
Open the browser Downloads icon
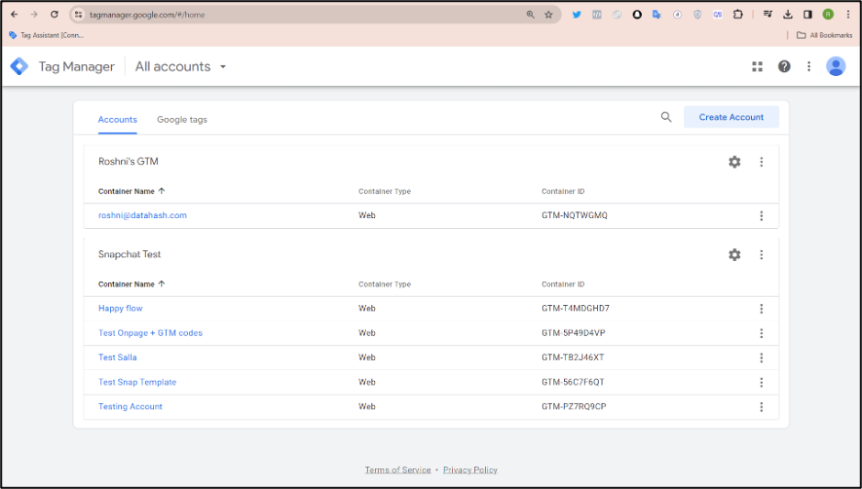click(x=788, y=15)
